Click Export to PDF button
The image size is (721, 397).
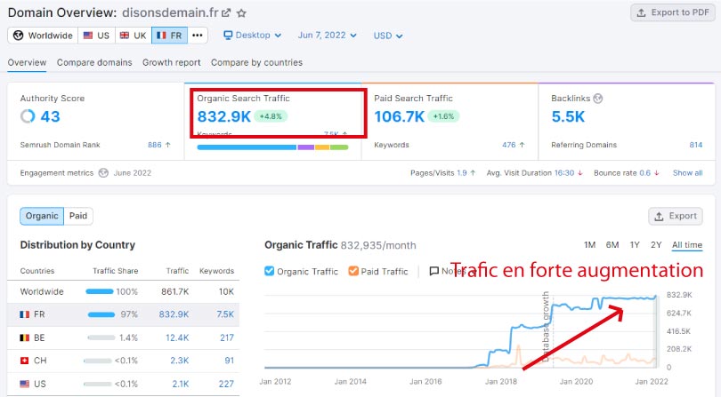tap(673, 12)
